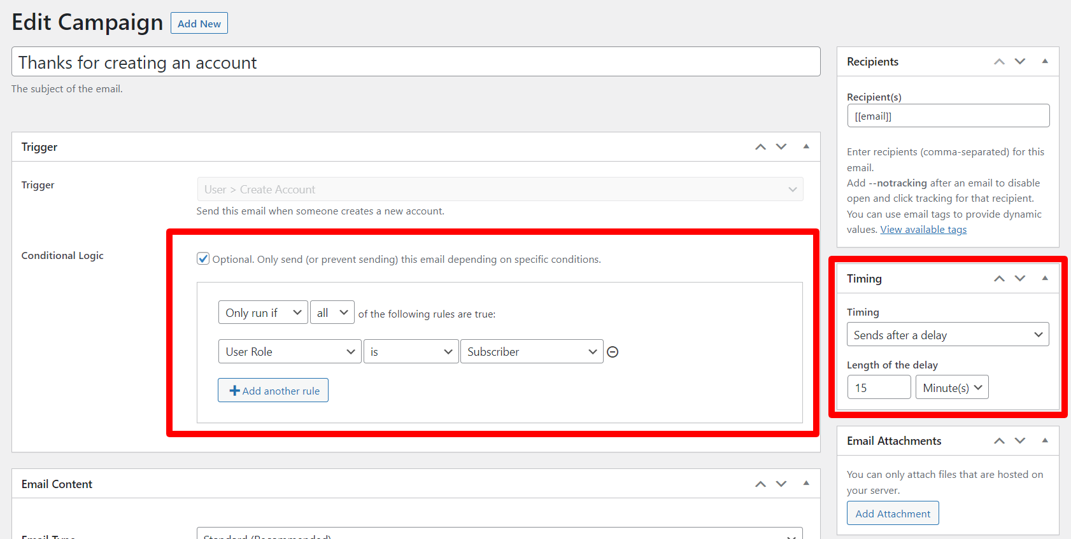Open the User Role rule dropdown
Image resolution: width=1071 pixels, height=539 pixels.
pyautogui.click(x=290, y=352)
